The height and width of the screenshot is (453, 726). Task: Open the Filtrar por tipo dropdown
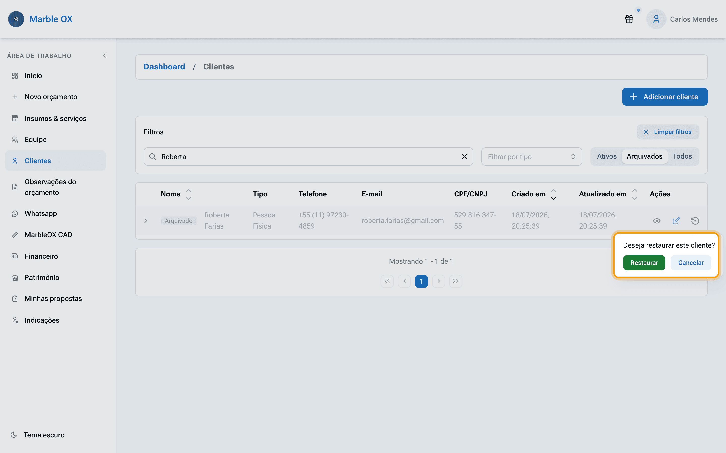coord(532,156)
